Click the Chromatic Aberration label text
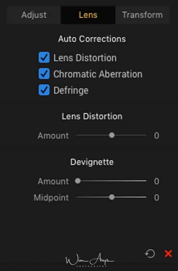Image resolution: width=178 pixels, height=271 pixels. tap(98, 74)
